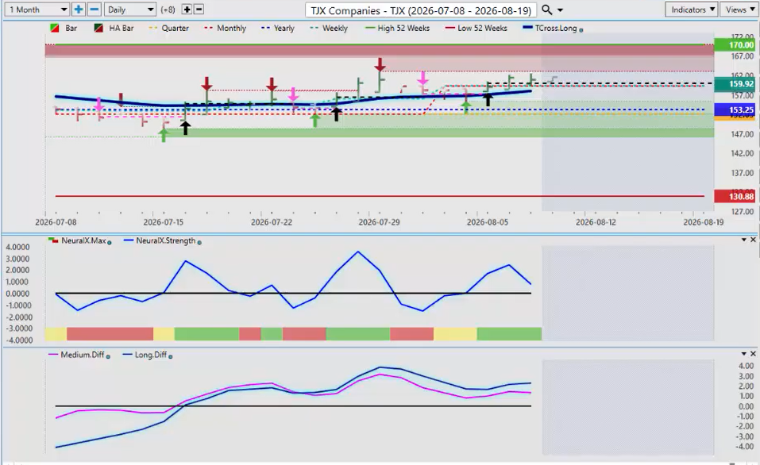Click the blue plus zoom-in button
Image resolution: width=760 pixels, height=465 pixels.
(x=78, y=10)
